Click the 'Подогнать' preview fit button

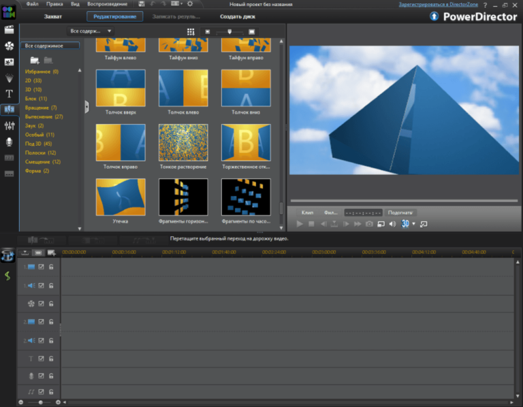pyautogui.click(x=400, y=212)
